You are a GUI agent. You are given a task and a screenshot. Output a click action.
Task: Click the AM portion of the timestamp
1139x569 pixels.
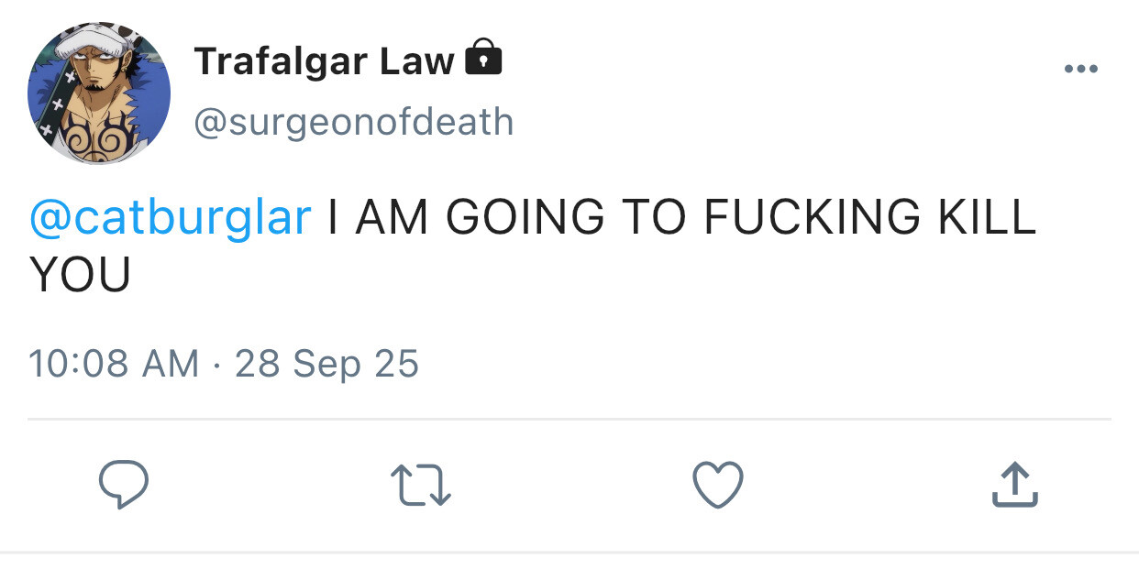170,364
